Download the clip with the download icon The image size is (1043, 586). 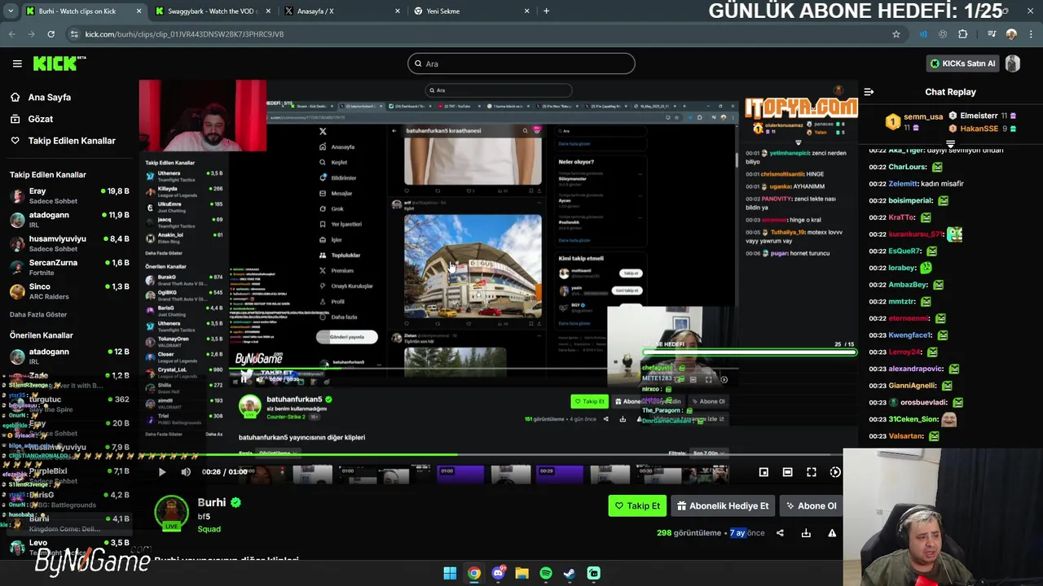click(806, 533)
